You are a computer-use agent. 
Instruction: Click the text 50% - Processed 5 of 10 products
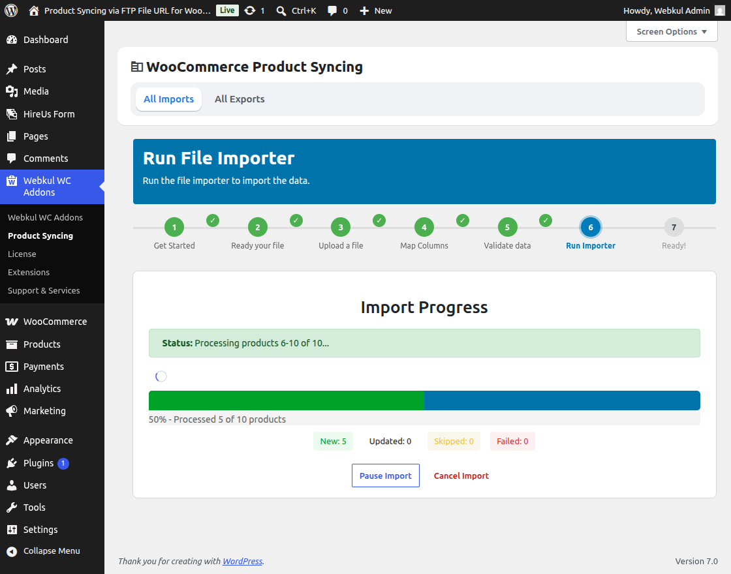(217, 419)
